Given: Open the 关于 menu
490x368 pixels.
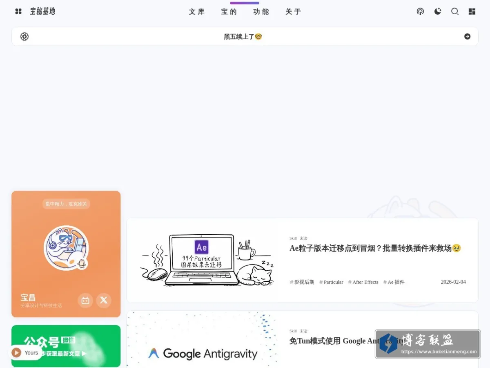Looking at the screenshot, I should (x=294, y=12).
